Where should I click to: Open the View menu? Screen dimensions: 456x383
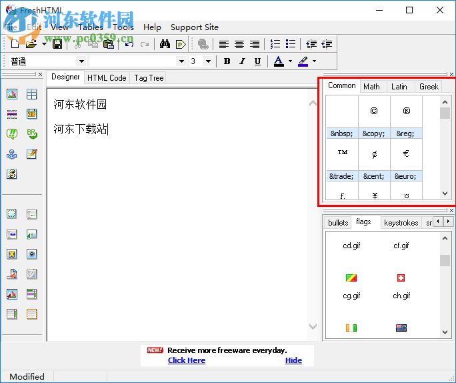[x=59, y=27]
